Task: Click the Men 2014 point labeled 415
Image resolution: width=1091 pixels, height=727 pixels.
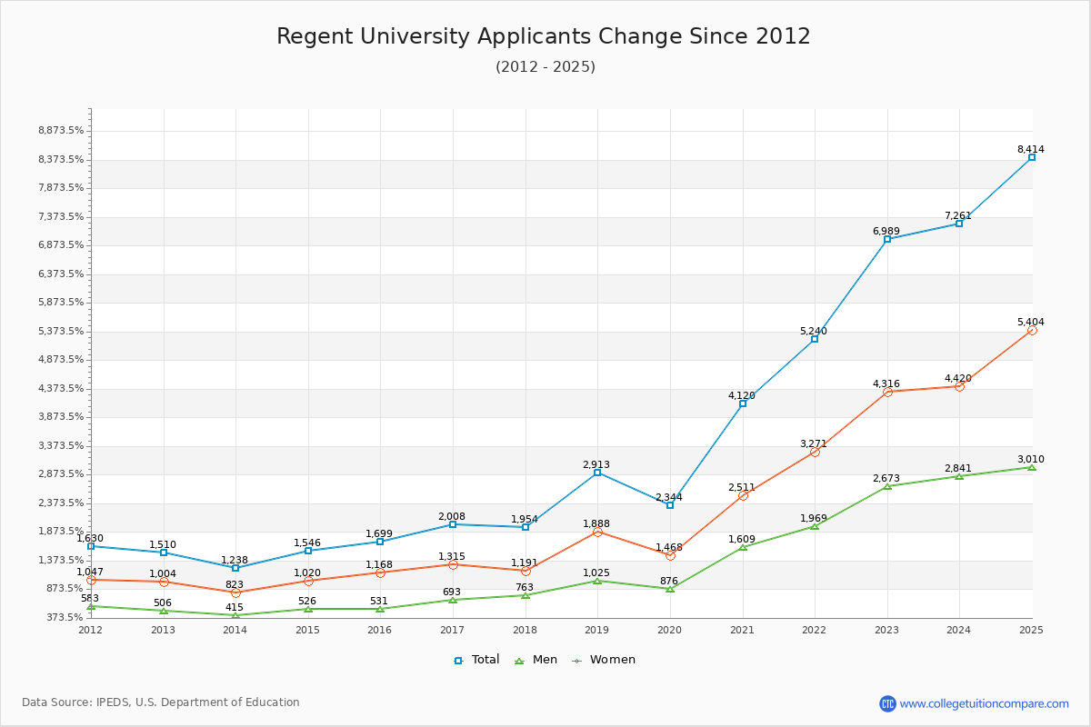Action: pos(235,615)
